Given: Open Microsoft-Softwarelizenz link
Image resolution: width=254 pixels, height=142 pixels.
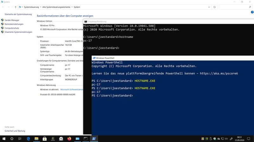Looking at the screenshot, I should pyautogui.click(x=72, y=90).
